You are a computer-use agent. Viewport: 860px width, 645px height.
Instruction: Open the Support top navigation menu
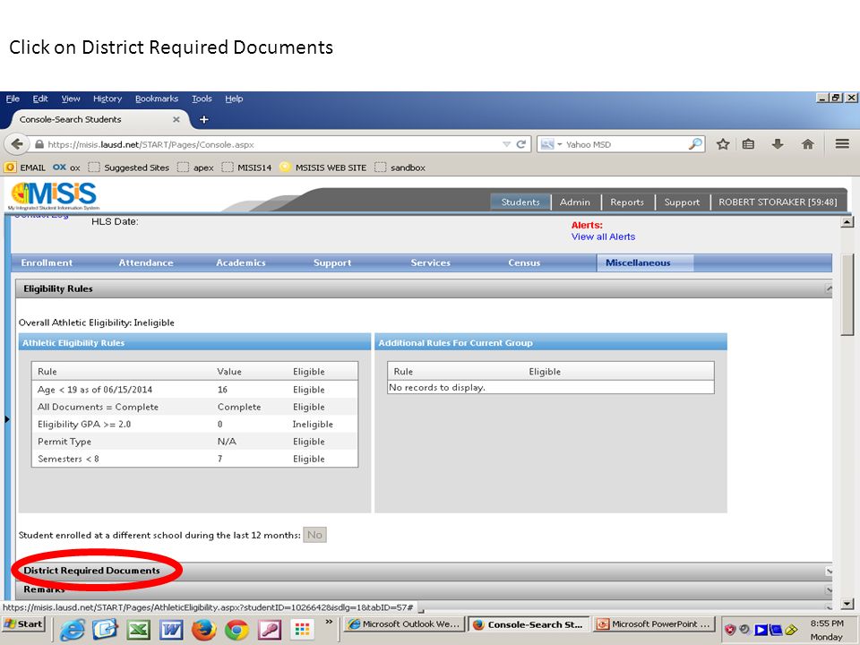pos(682,202)
